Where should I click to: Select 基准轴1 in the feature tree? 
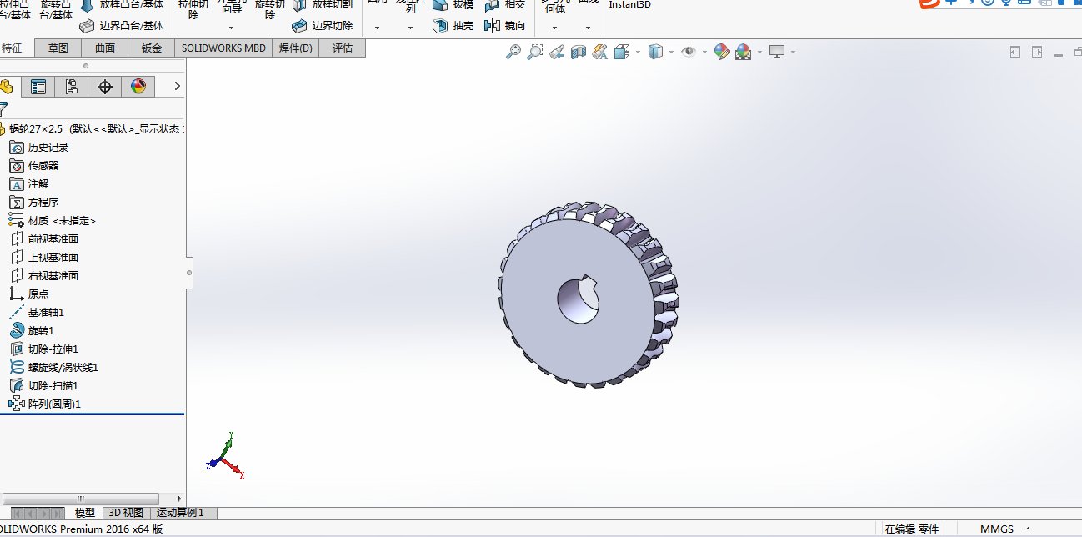coord(37,312)
